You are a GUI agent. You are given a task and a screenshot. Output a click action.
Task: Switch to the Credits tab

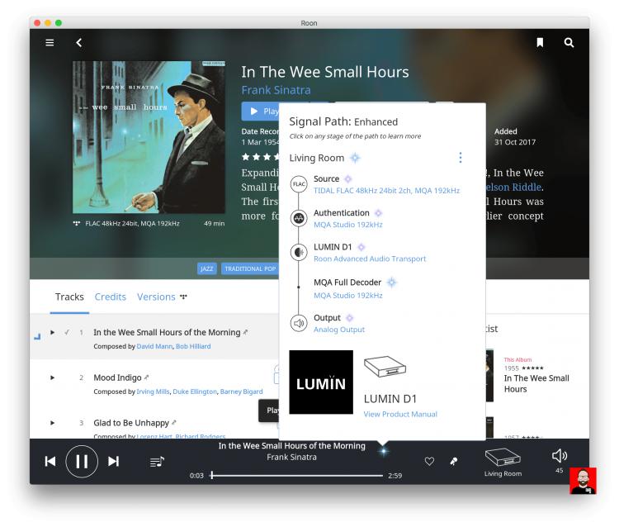coord(110,297)
